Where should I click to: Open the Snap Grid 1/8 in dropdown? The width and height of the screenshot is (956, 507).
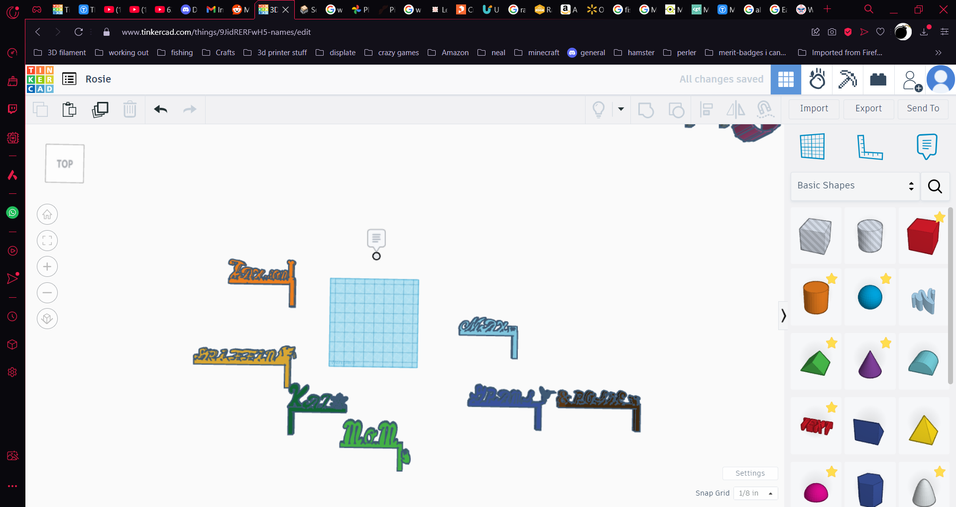click(755, 493)
